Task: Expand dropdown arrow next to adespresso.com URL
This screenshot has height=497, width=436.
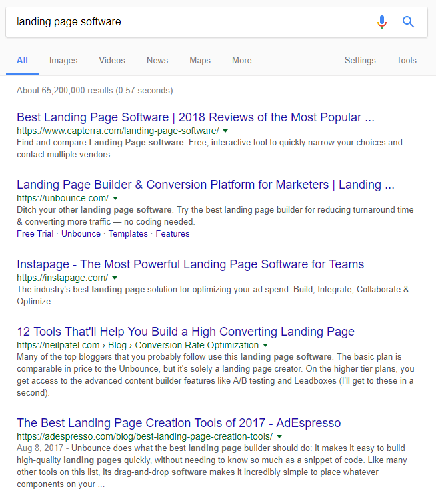Action: point(279,436)
